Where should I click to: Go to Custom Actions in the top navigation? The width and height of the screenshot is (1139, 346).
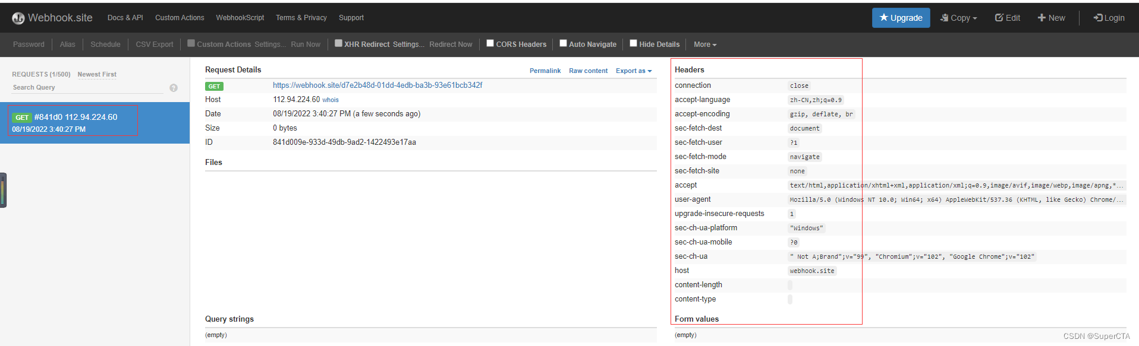pos(180,18)
